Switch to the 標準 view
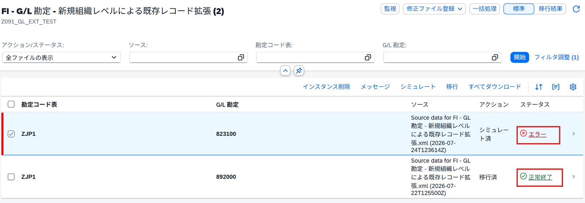 (519, 9)
